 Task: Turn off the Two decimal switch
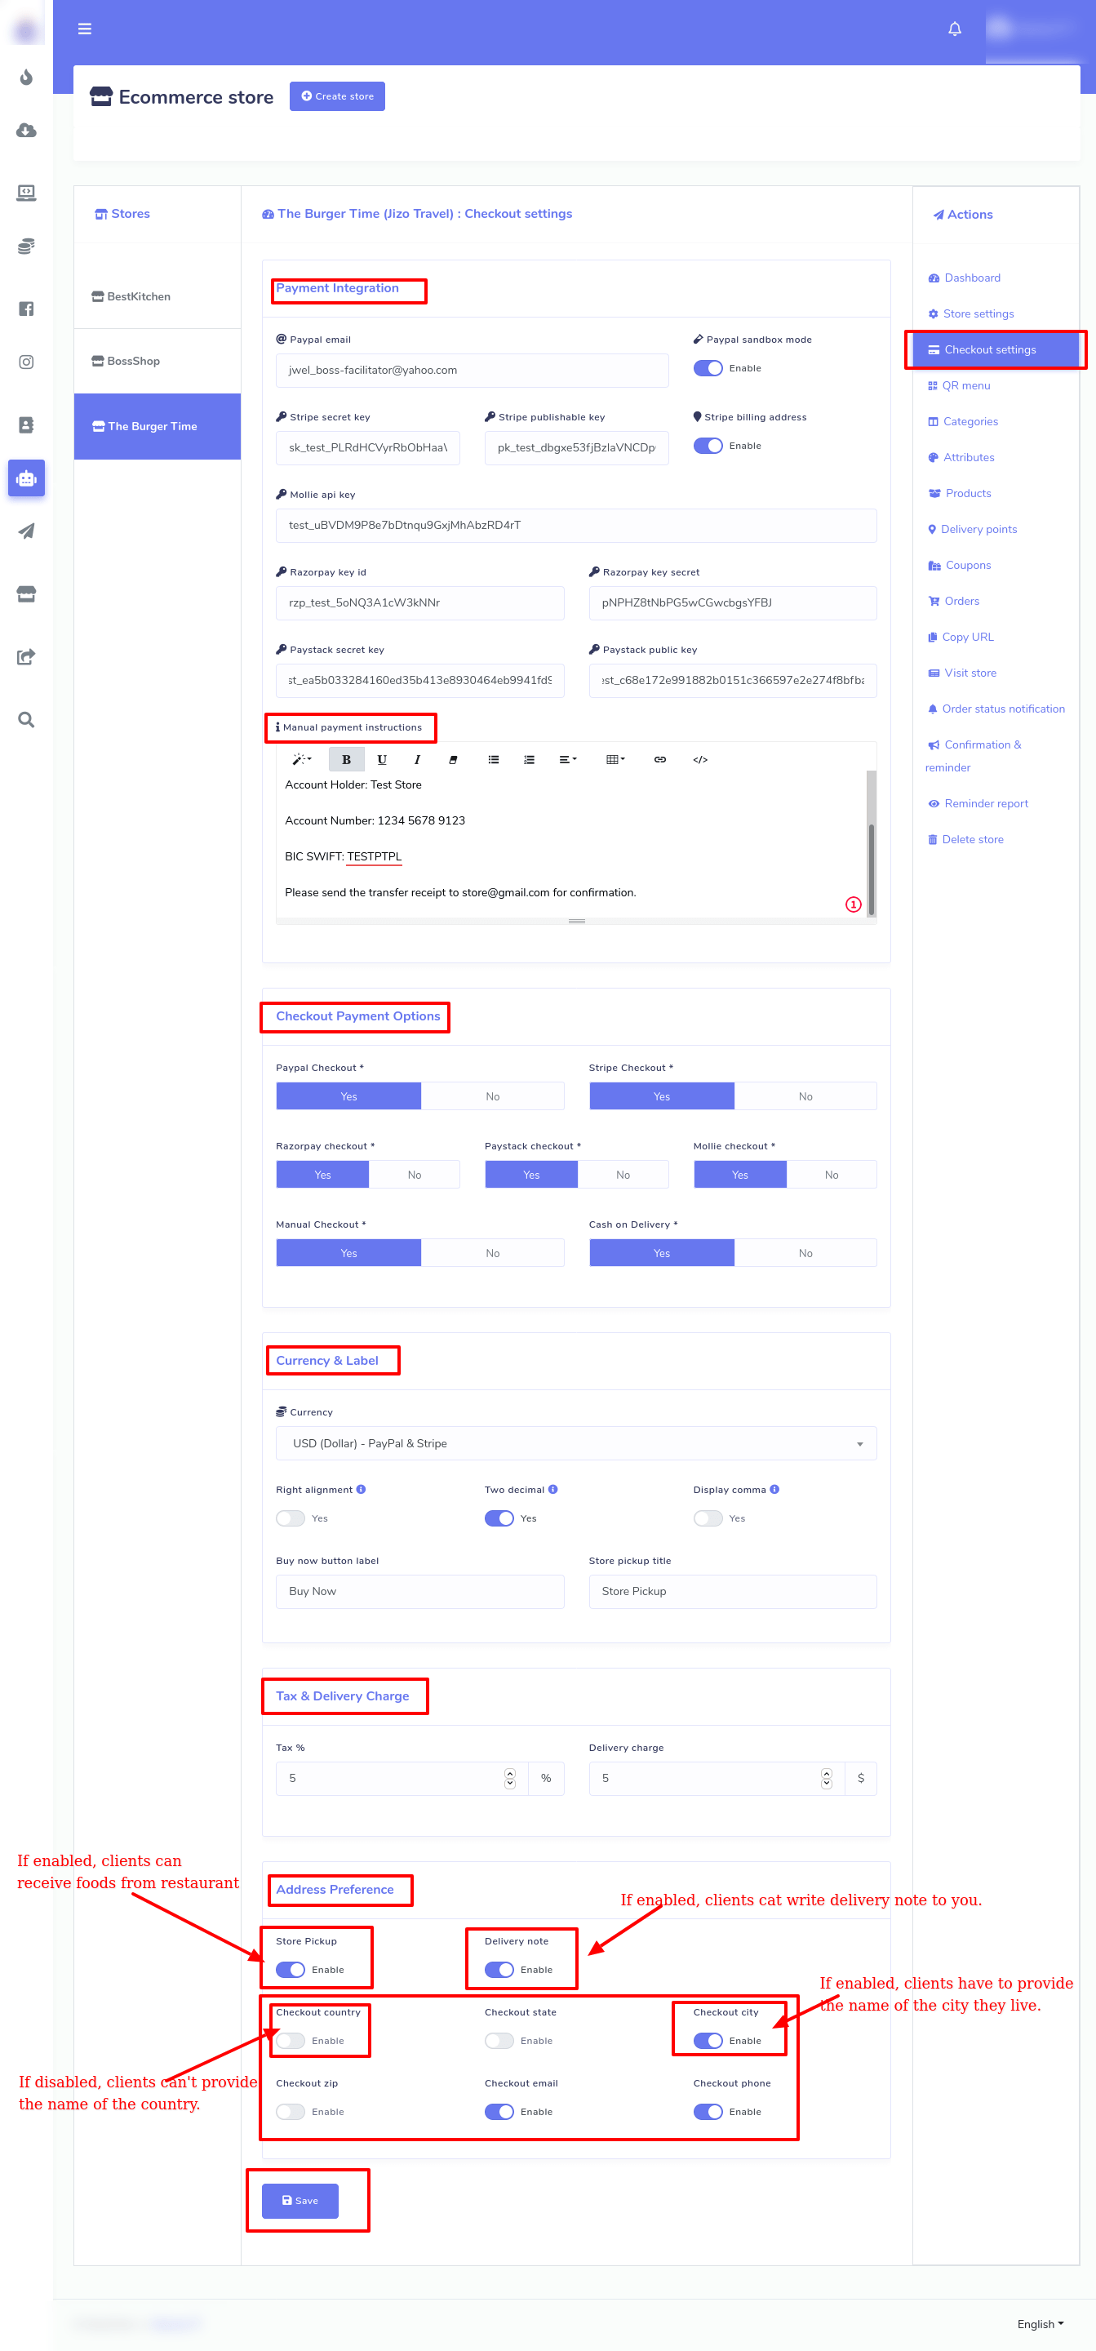499,1518
